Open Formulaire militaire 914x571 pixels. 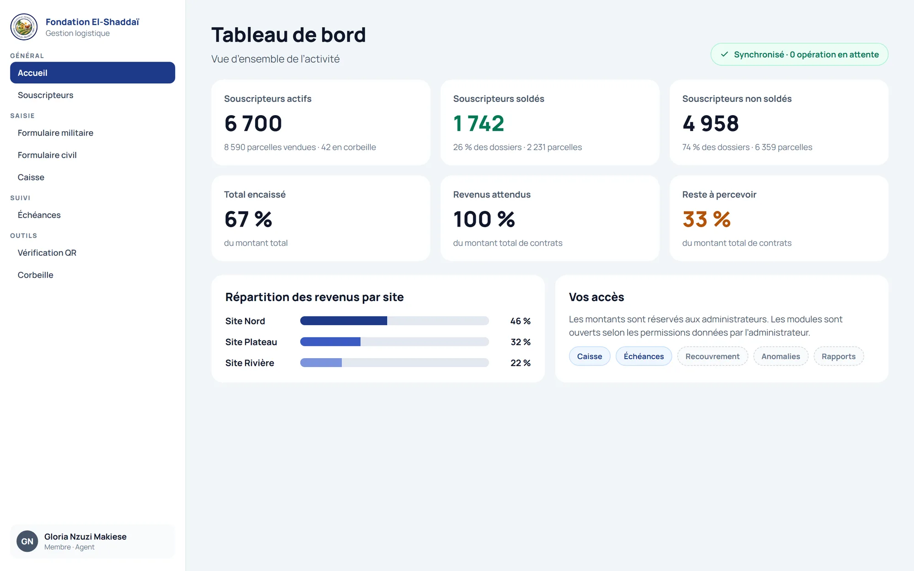[x=92, y=133]
